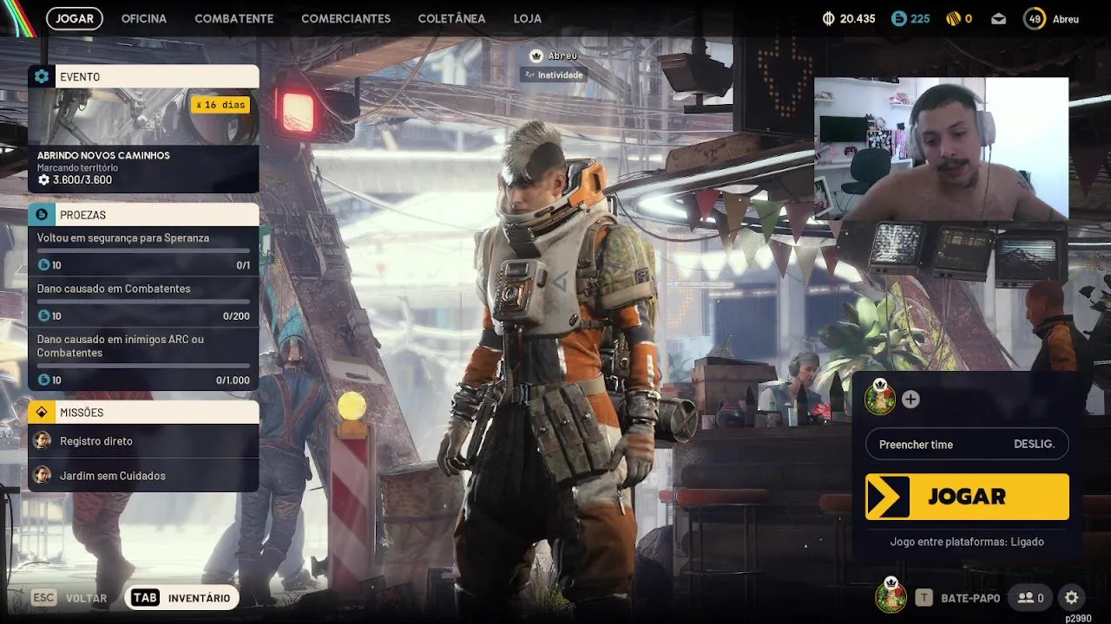
Task: Select feat Dano causado em Combatentes
Action: [143, 302]
